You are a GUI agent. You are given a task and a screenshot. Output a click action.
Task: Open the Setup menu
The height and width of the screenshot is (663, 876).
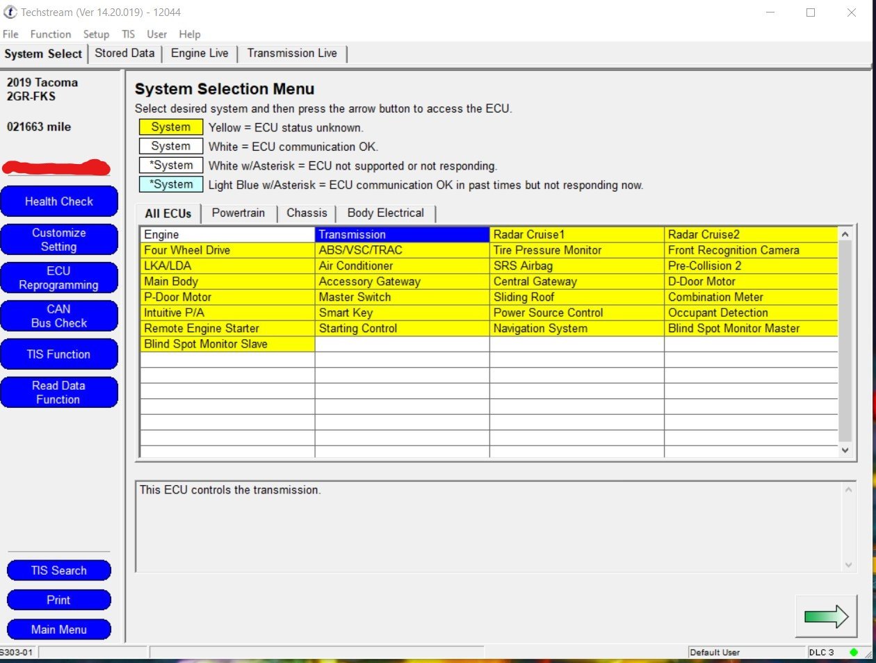point(96,34)
